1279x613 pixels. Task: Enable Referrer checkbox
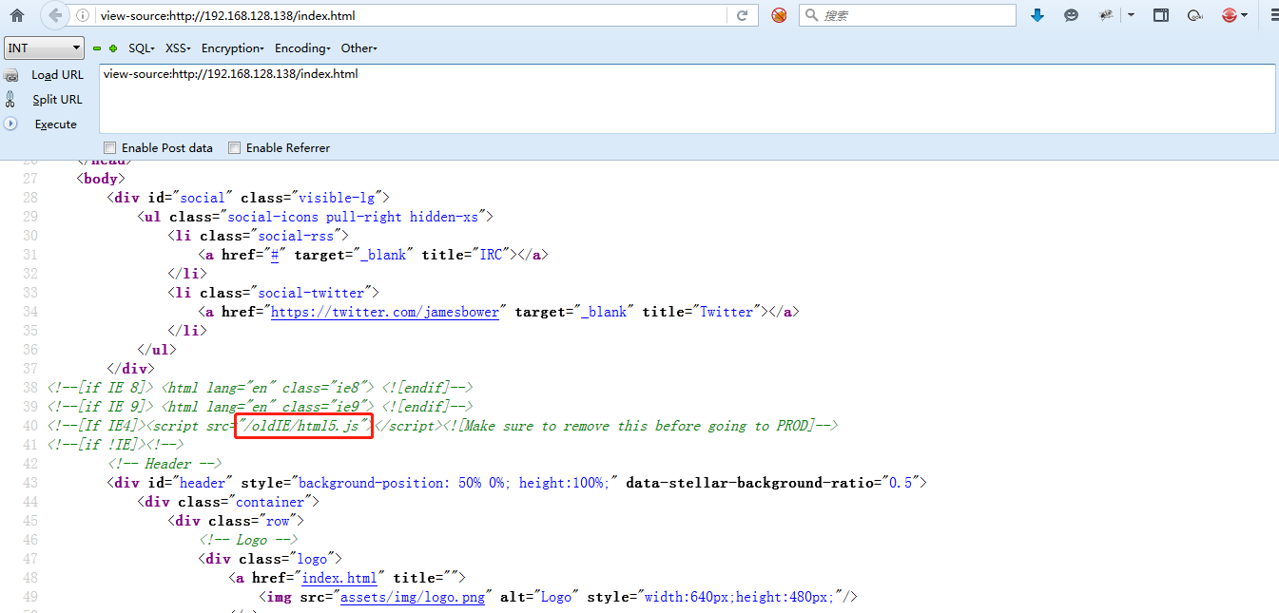pyautogui.click(x=235, y=148)
